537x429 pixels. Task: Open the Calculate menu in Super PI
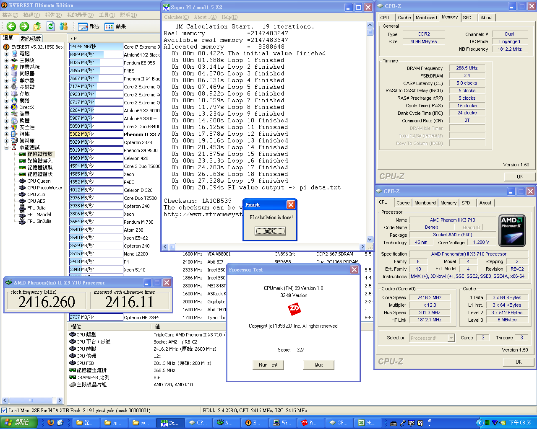click(x=176, y=17)
